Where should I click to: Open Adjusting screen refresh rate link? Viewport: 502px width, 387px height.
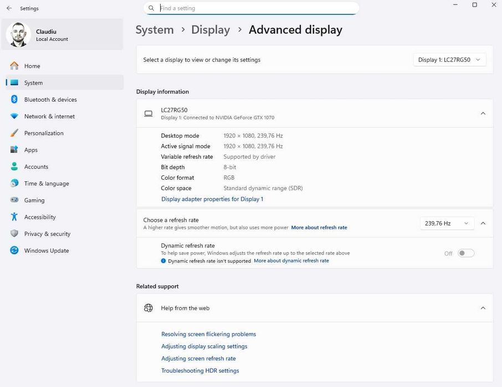click(x=198, y=358)
